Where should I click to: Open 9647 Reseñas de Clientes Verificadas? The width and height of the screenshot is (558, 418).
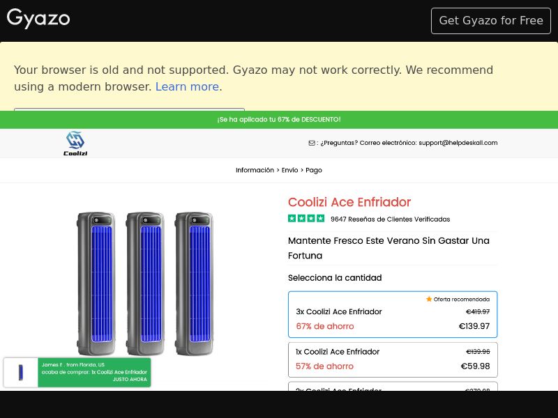[390, 219]
